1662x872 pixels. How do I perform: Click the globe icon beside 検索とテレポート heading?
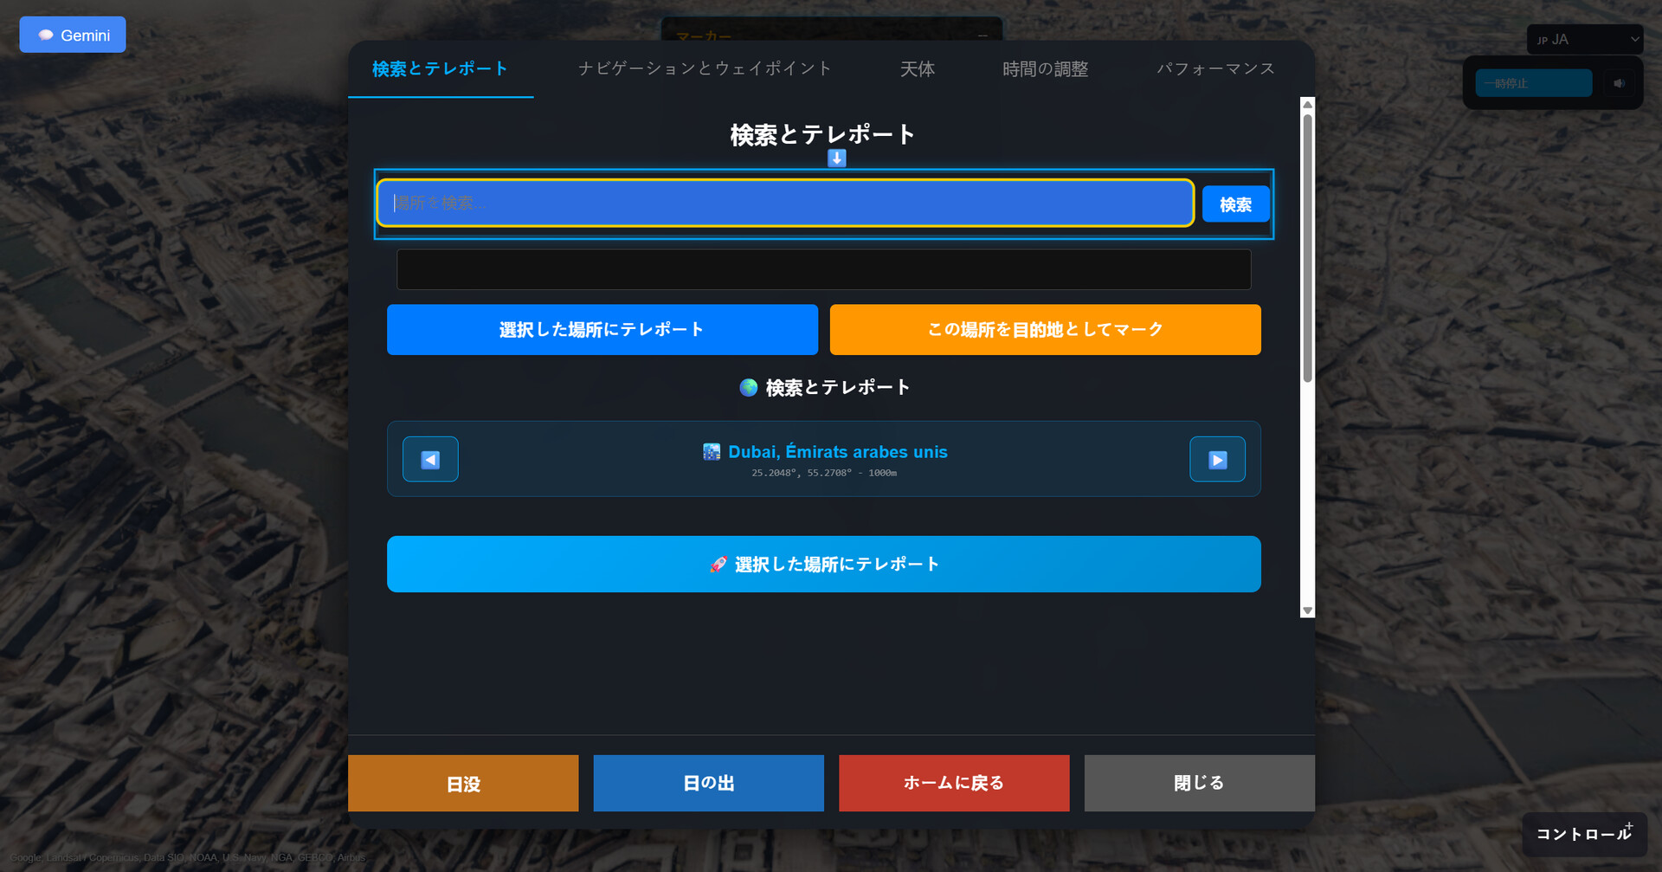click(x=749, y=388)
